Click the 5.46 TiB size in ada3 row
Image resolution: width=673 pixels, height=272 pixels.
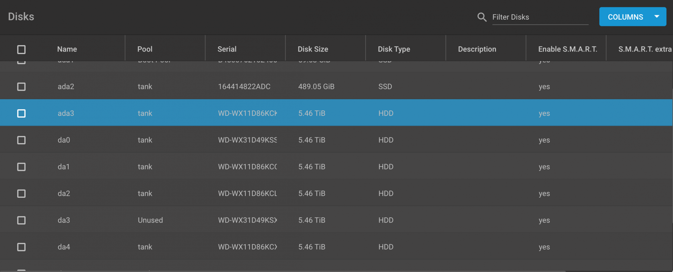[312, 113]
